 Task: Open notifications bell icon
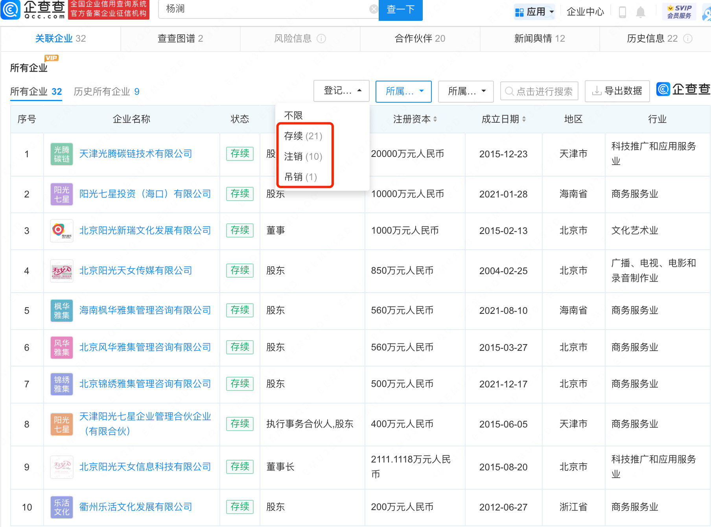point(641,12)
